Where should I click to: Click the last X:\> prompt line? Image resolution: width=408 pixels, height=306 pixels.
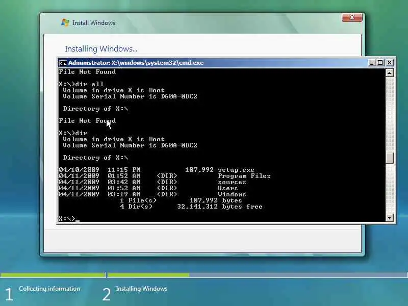pos(69,219)
